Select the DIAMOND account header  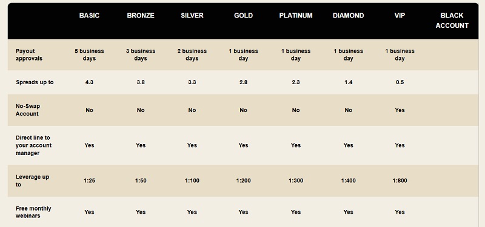coord(348,16)
